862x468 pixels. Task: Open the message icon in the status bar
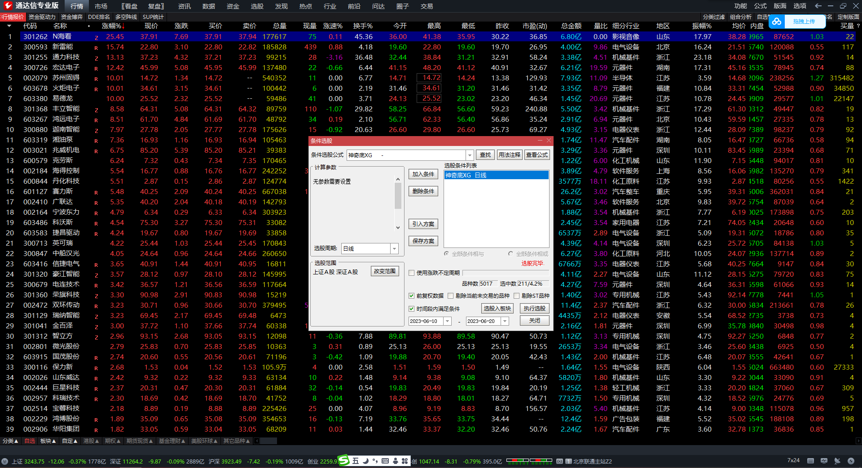click(x=824, y=461)
